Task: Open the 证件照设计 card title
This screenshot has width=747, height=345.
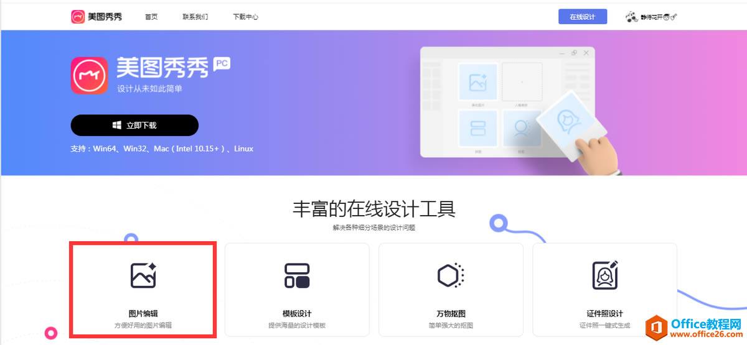Action: tap(604, 313)
